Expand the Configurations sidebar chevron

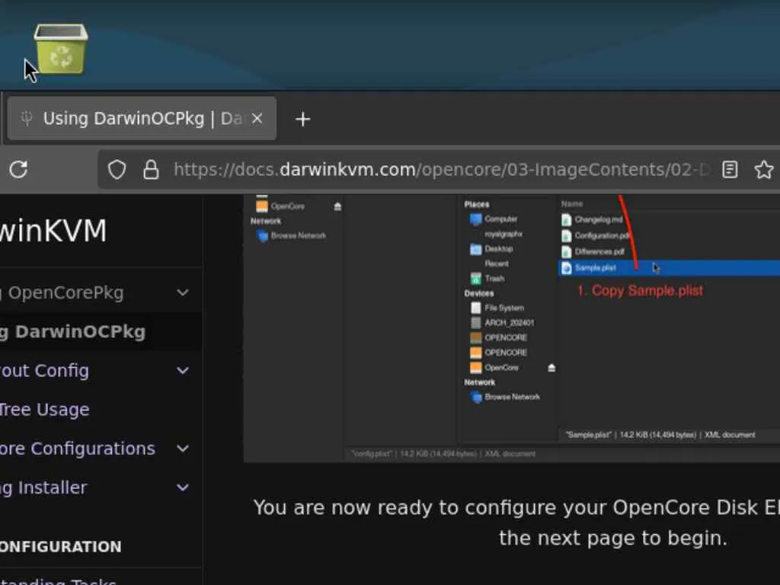pos(183,448)
